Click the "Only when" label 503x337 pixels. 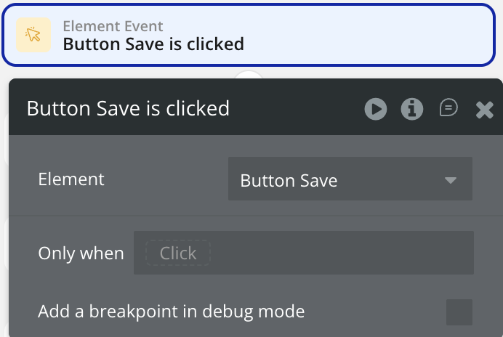[81, 253]
